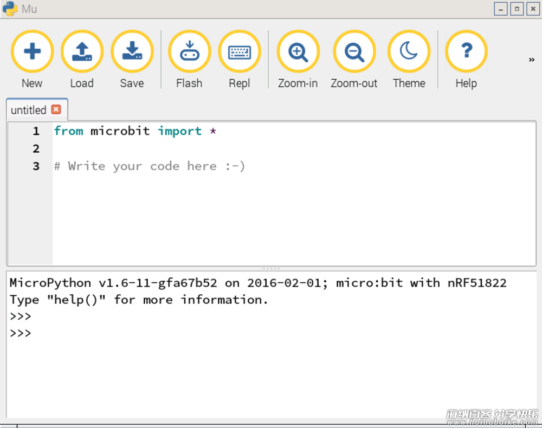Viewport: 542px width, 428px height.
Task: Switch to night mode with Theme
Action: click(409, 60)
